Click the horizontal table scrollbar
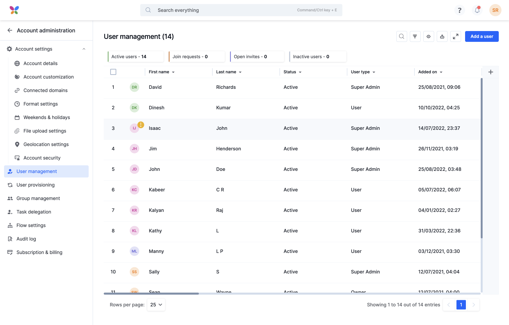The image size is (509, 325). [x=151, y=293]
